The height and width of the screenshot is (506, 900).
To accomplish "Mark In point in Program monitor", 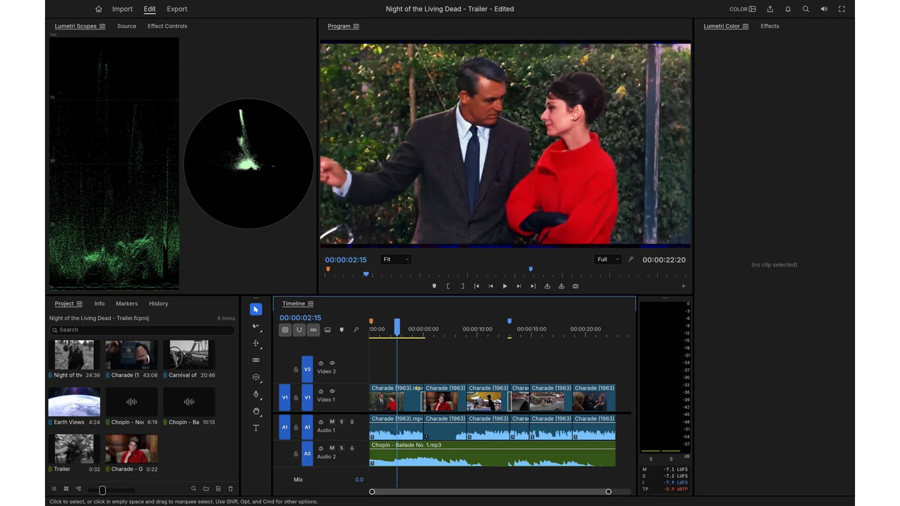I will tap(448, 286).
